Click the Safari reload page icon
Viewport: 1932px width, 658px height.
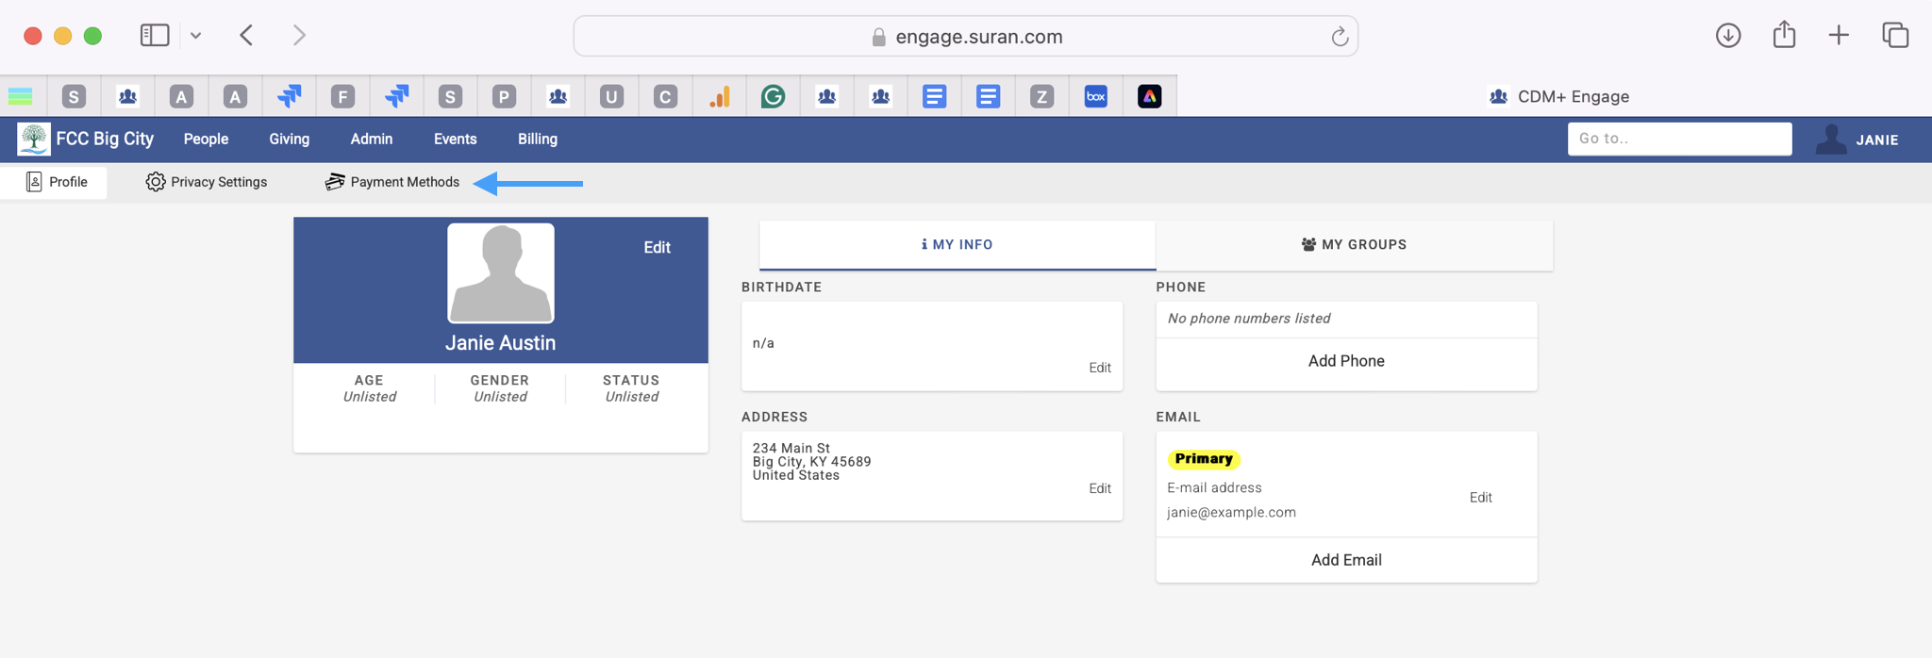pos(1339,37)
